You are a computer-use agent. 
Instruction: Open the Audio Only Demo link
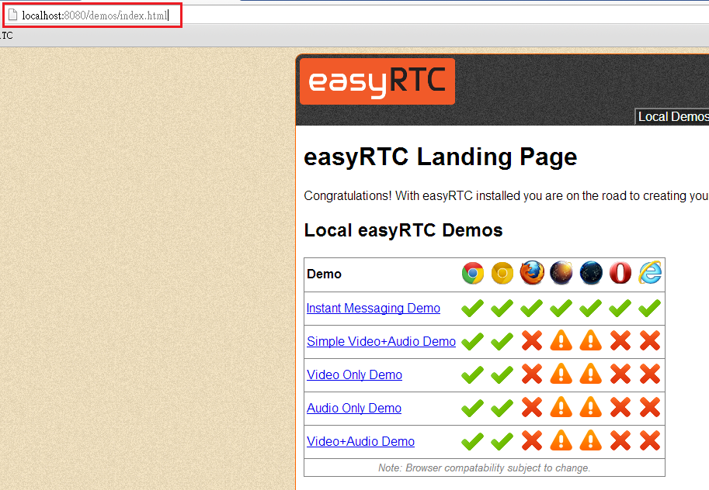pos(353,409)
